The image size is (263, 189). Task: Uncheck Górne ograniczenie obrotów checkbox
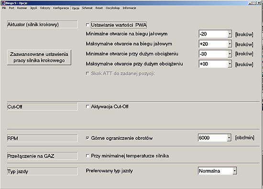click(88, 138)
